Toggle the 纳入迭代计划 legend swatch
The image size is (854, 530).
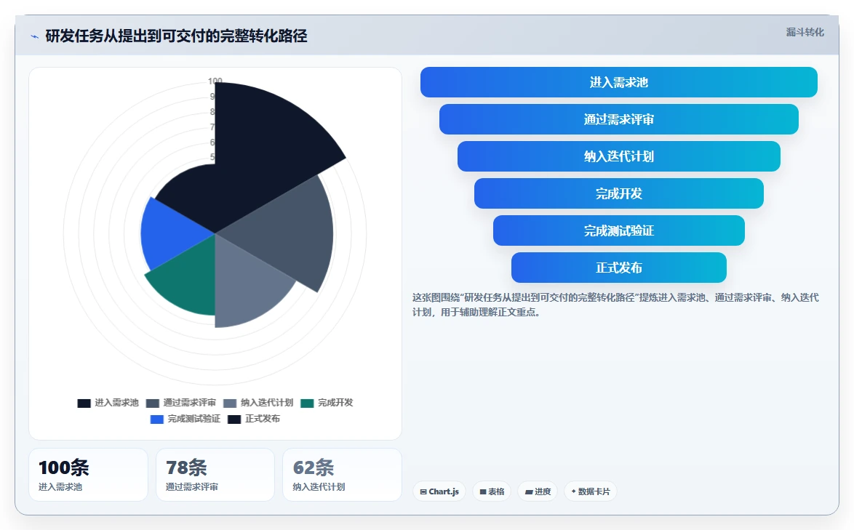[x=230, y=403]
